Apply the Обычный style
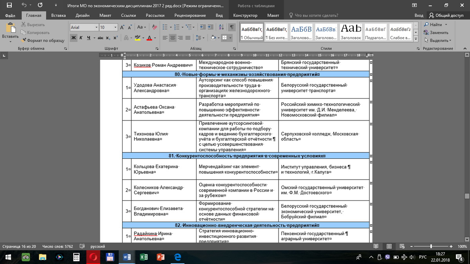Image resolution: width=470 pixels, height=264 pixels. click(251, 32)
